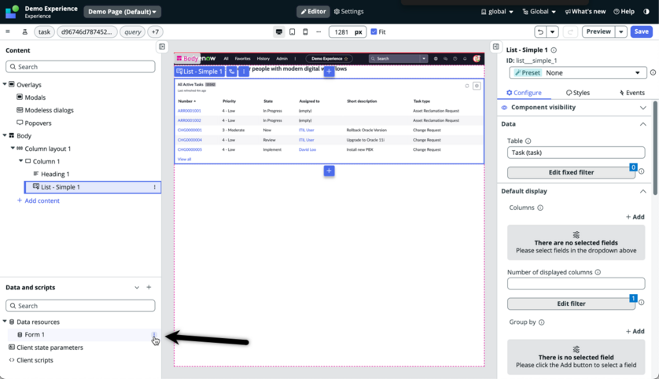Open three-dot menu for List - Simple 1 row
Screen dimensions: 659x379
pos(154,187)
